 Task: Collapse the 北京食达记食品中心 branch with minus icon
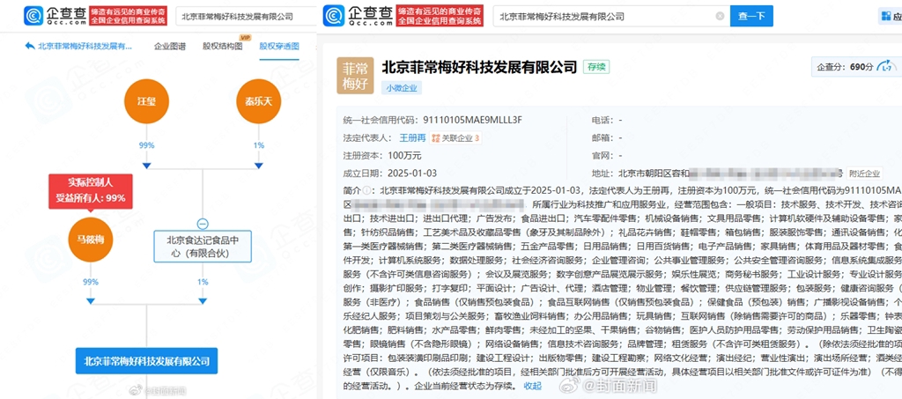[x=203, y=225]
